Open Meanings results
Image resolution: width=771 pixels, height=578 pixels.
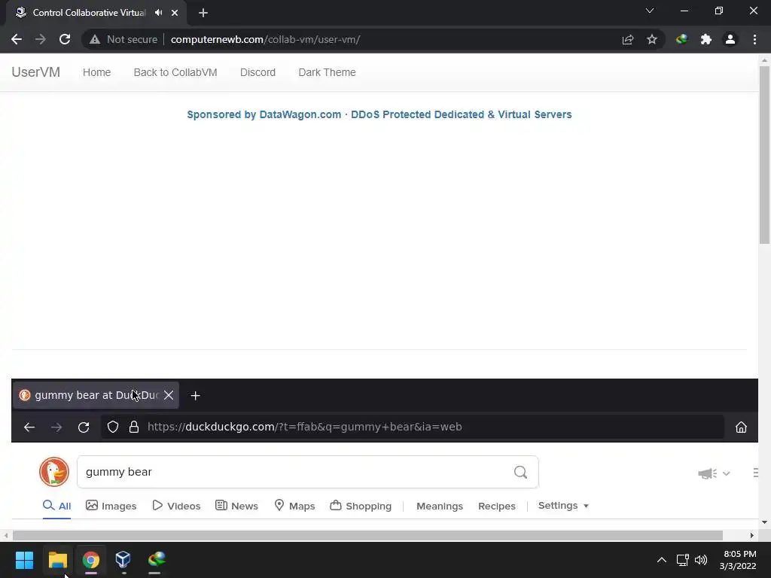(x=440, y=506)
